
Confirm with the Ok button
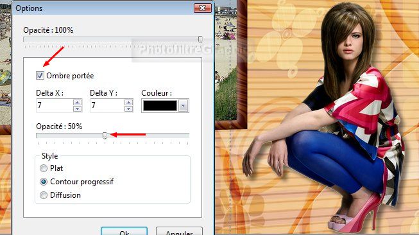(x=124, y=232)
